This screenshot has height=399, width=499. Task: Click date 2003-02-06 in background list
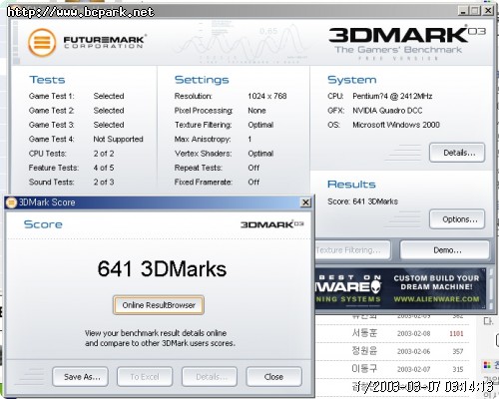click(x=413, y=351)
